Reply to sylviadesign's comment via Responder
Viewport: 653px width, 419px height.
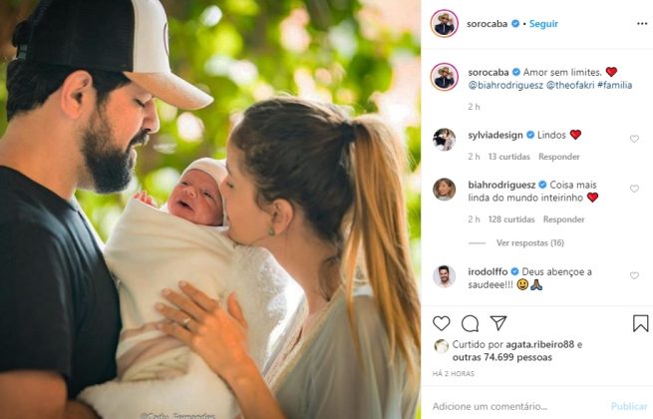559,157
